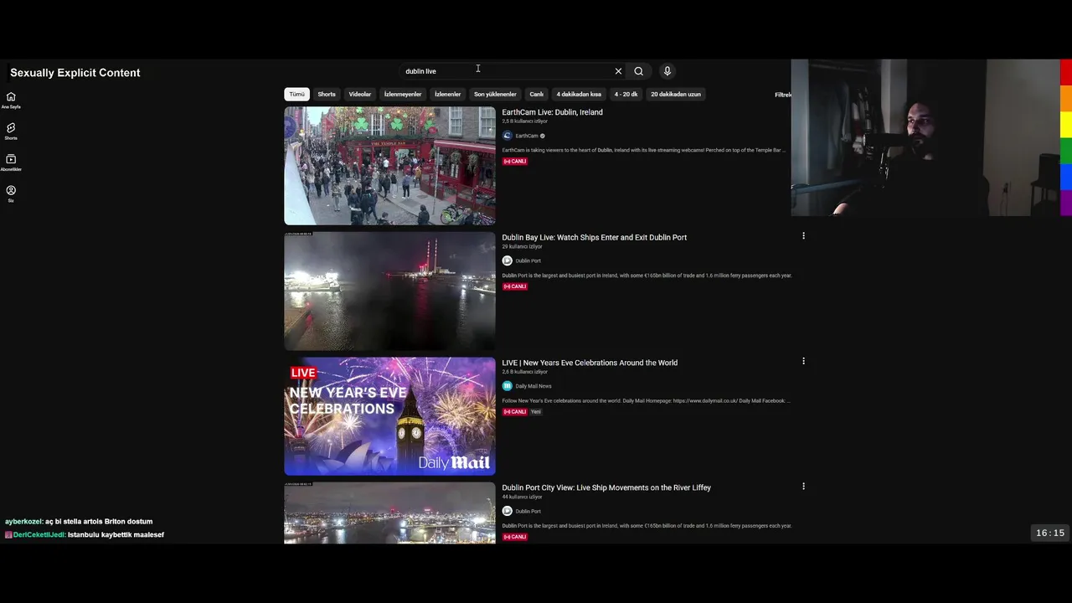Select the Tümü filter chip
This screenshot has height=603, width=1072.
[297, 95]
